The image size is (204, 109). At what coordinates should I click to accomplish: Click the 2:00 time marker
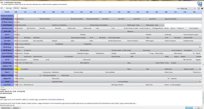[53, 12]
